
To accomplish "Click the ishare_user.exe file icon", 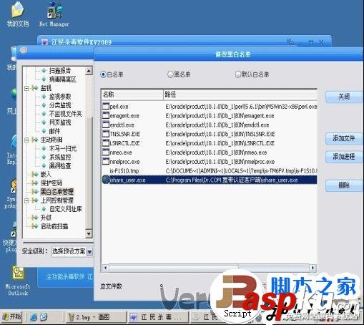I will pos(106,180).
